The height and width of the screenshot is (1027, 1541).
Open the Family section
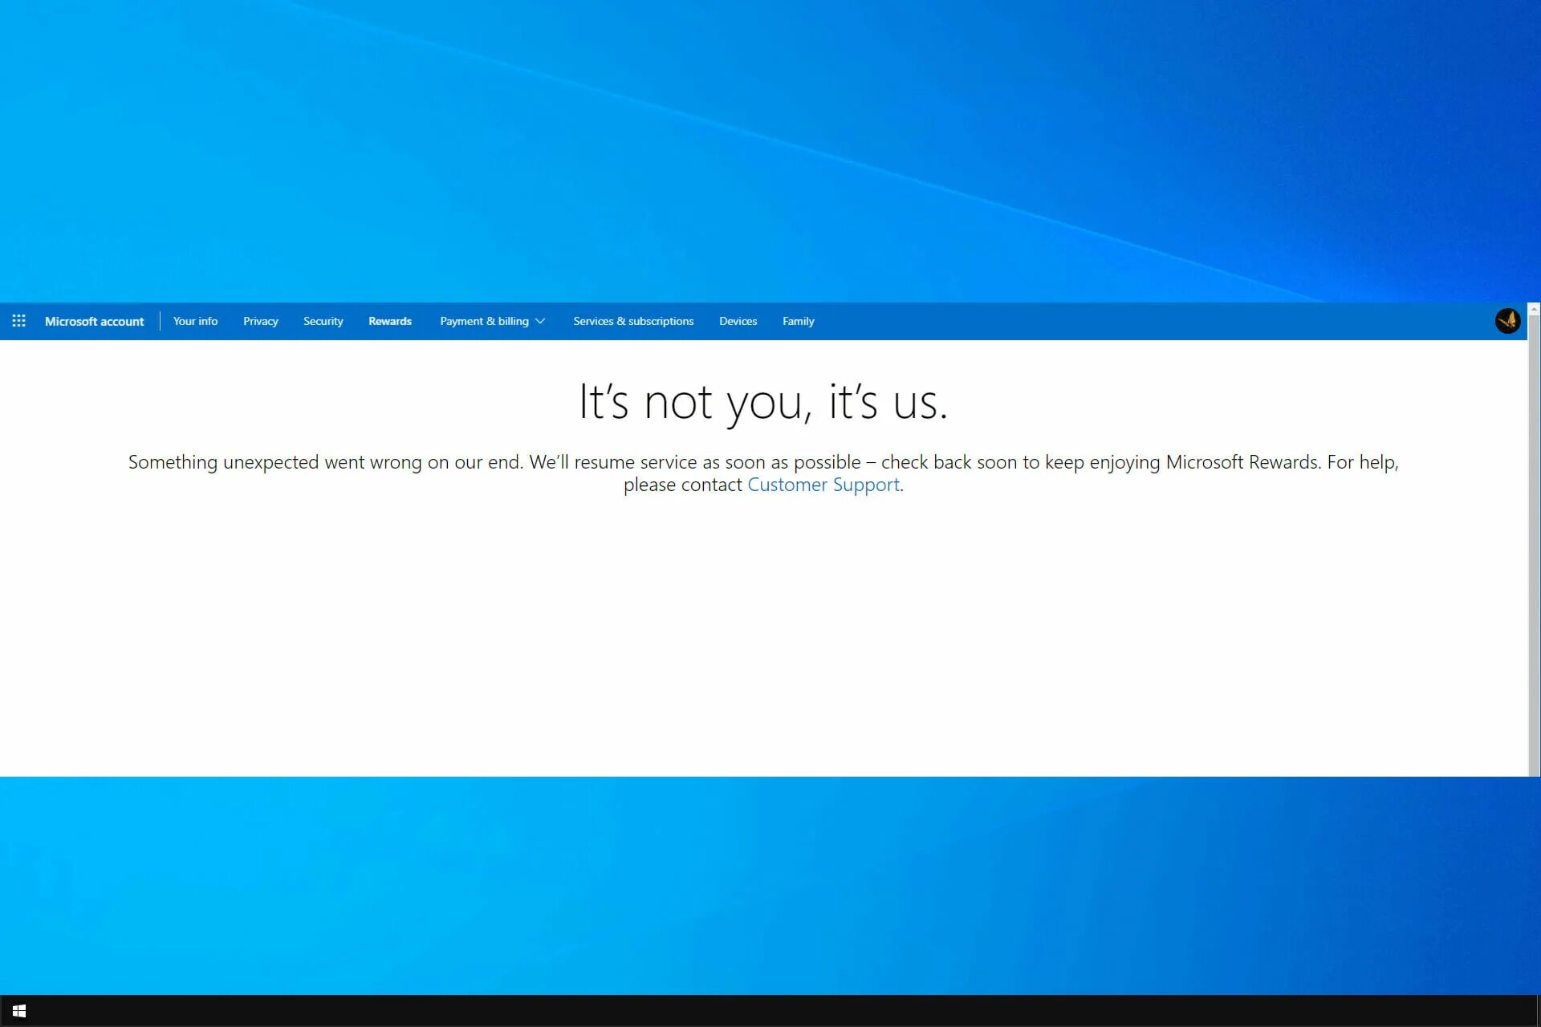(798, 321)
